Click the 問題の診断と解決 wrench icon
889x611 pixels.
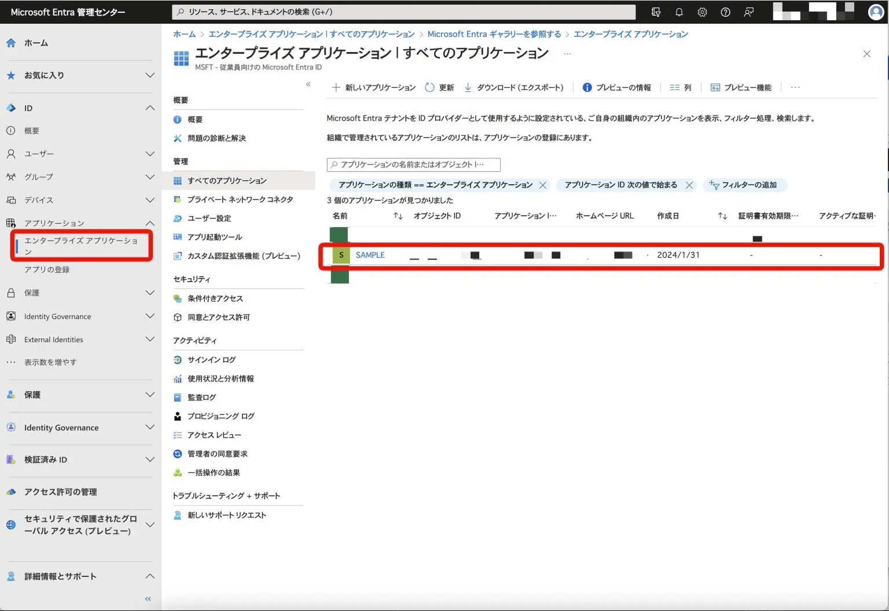pos(178,138)
